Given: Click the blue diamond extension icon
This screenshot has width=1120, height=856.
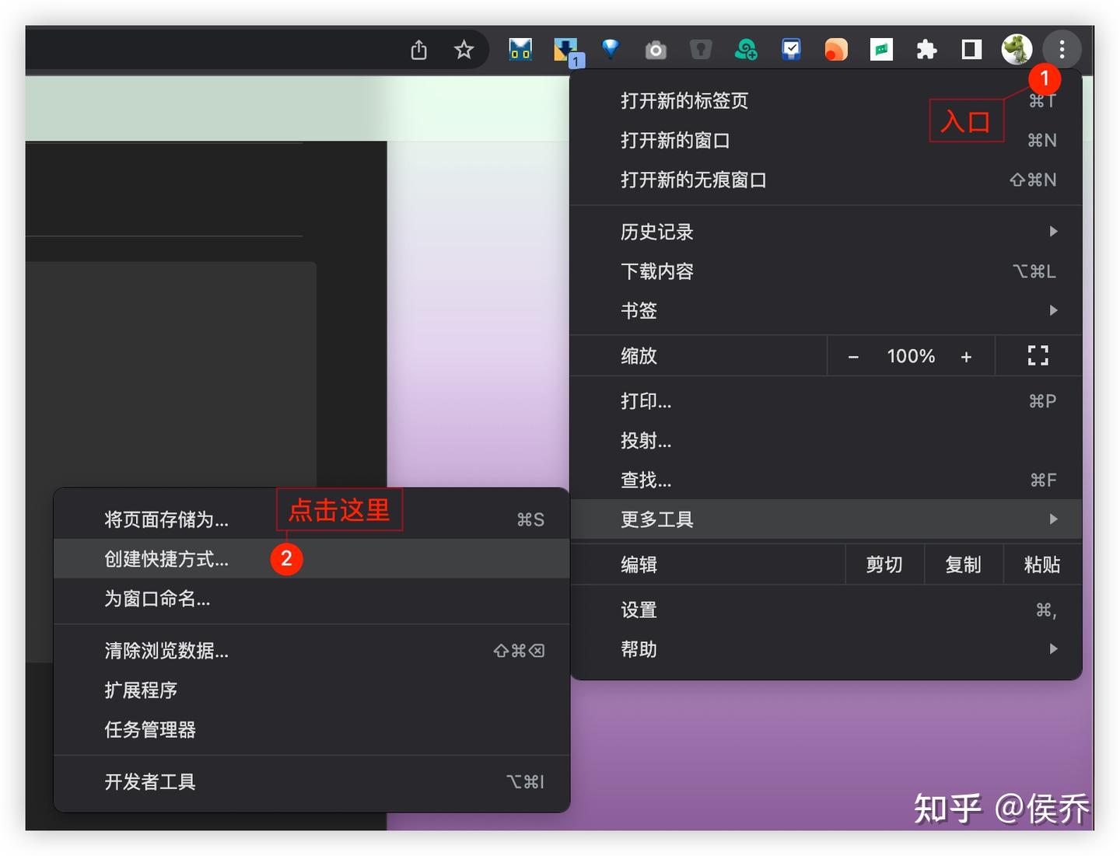Looking at the screenshot, I should (611, 49).
